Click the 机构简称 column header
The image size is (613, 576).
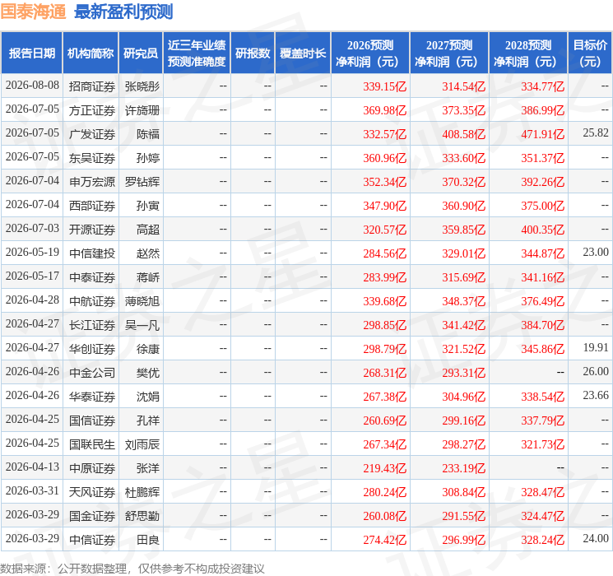91,53
